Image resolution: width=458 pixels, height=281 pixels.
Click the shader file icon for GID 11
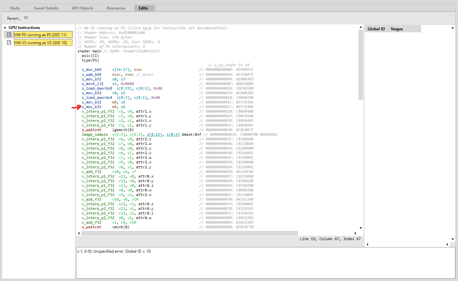click(x=9, y=35)
